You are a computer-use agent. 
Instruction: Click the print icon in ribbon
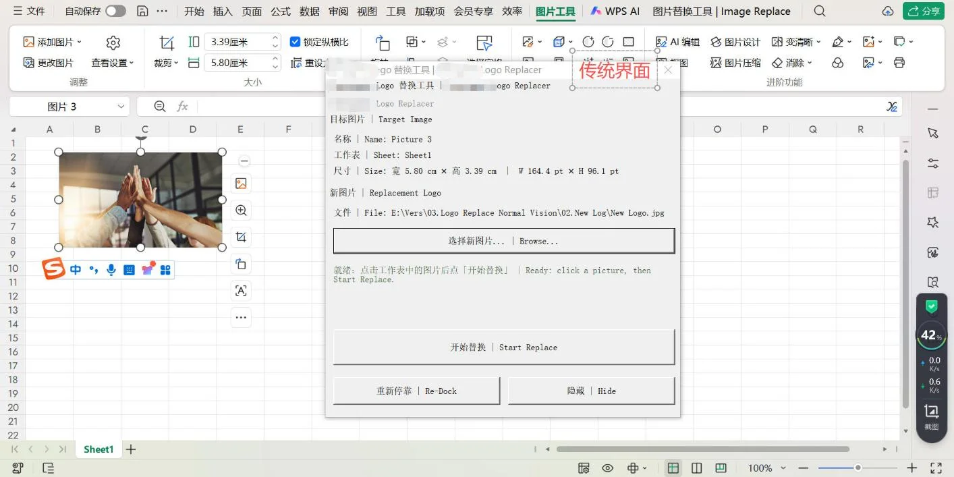click(899, 63)
